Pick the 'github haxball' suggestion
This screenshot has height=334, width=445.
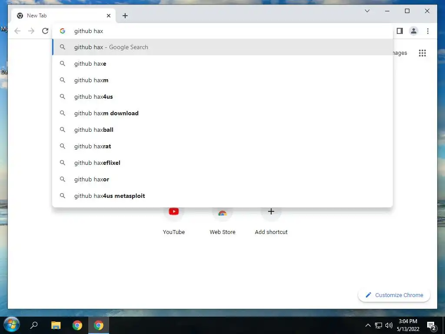pyautogui.click(x=223, y=130)
